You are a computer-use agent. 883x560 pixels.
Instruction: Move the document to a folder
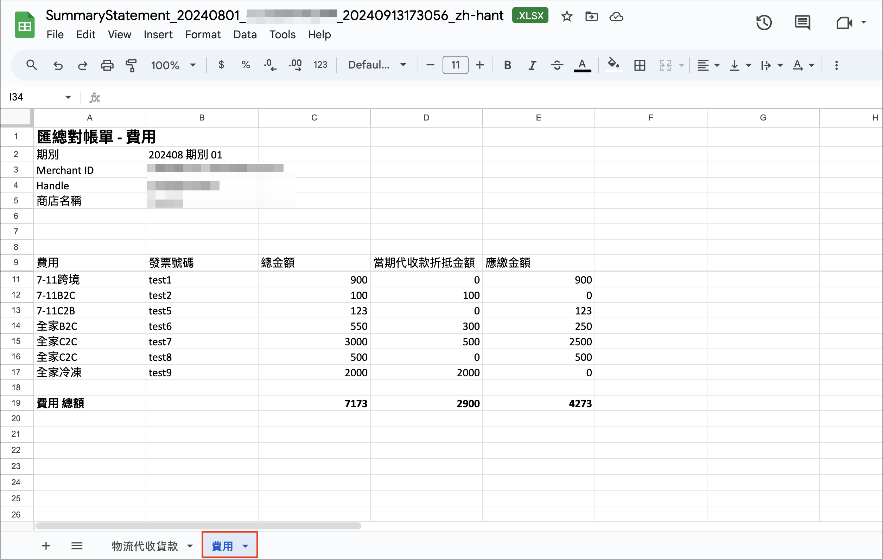[x=591, y=16]
